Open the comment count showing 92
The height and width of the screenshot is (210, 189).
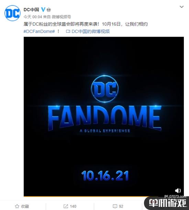coord(121,206)
